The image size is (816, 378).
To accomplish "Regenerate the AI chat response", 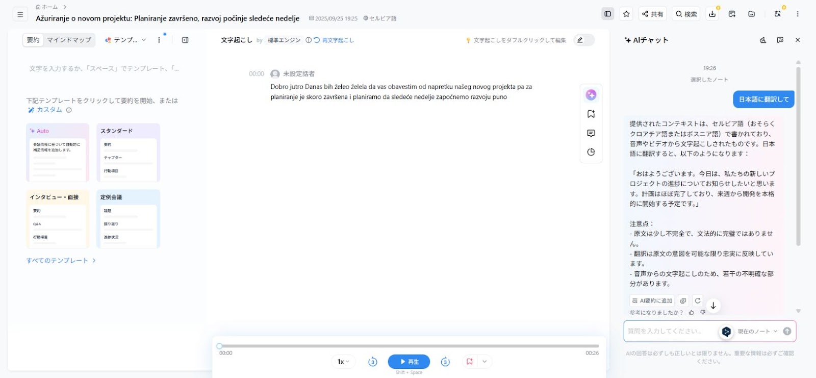I will click(x=697, y=300).
